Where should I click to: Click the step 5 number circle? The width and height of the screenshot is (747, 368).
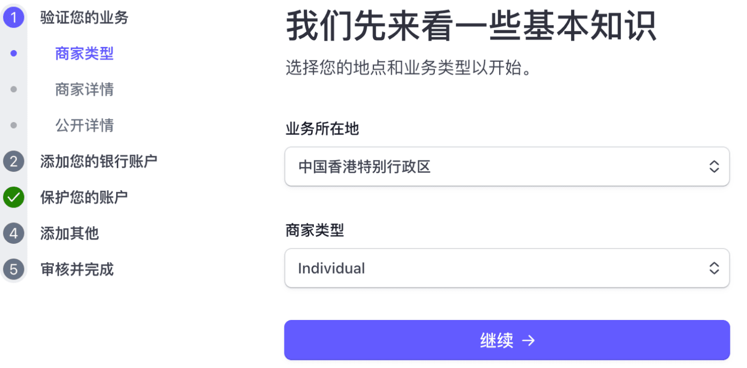(x=14, y=269)
